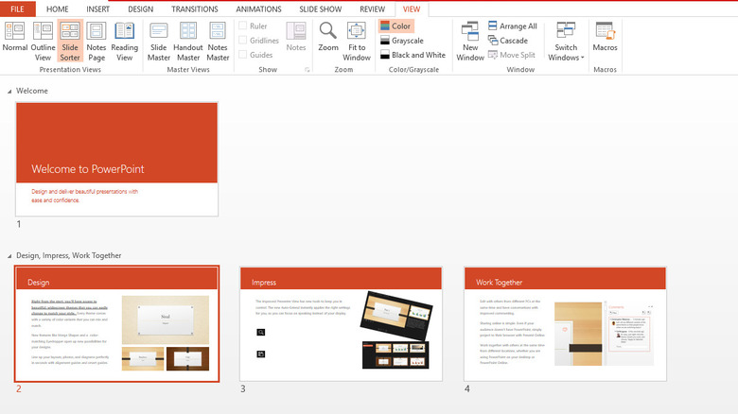Toggle the Gridlines checkbox

pyautogui.click(x=243, y=41)
